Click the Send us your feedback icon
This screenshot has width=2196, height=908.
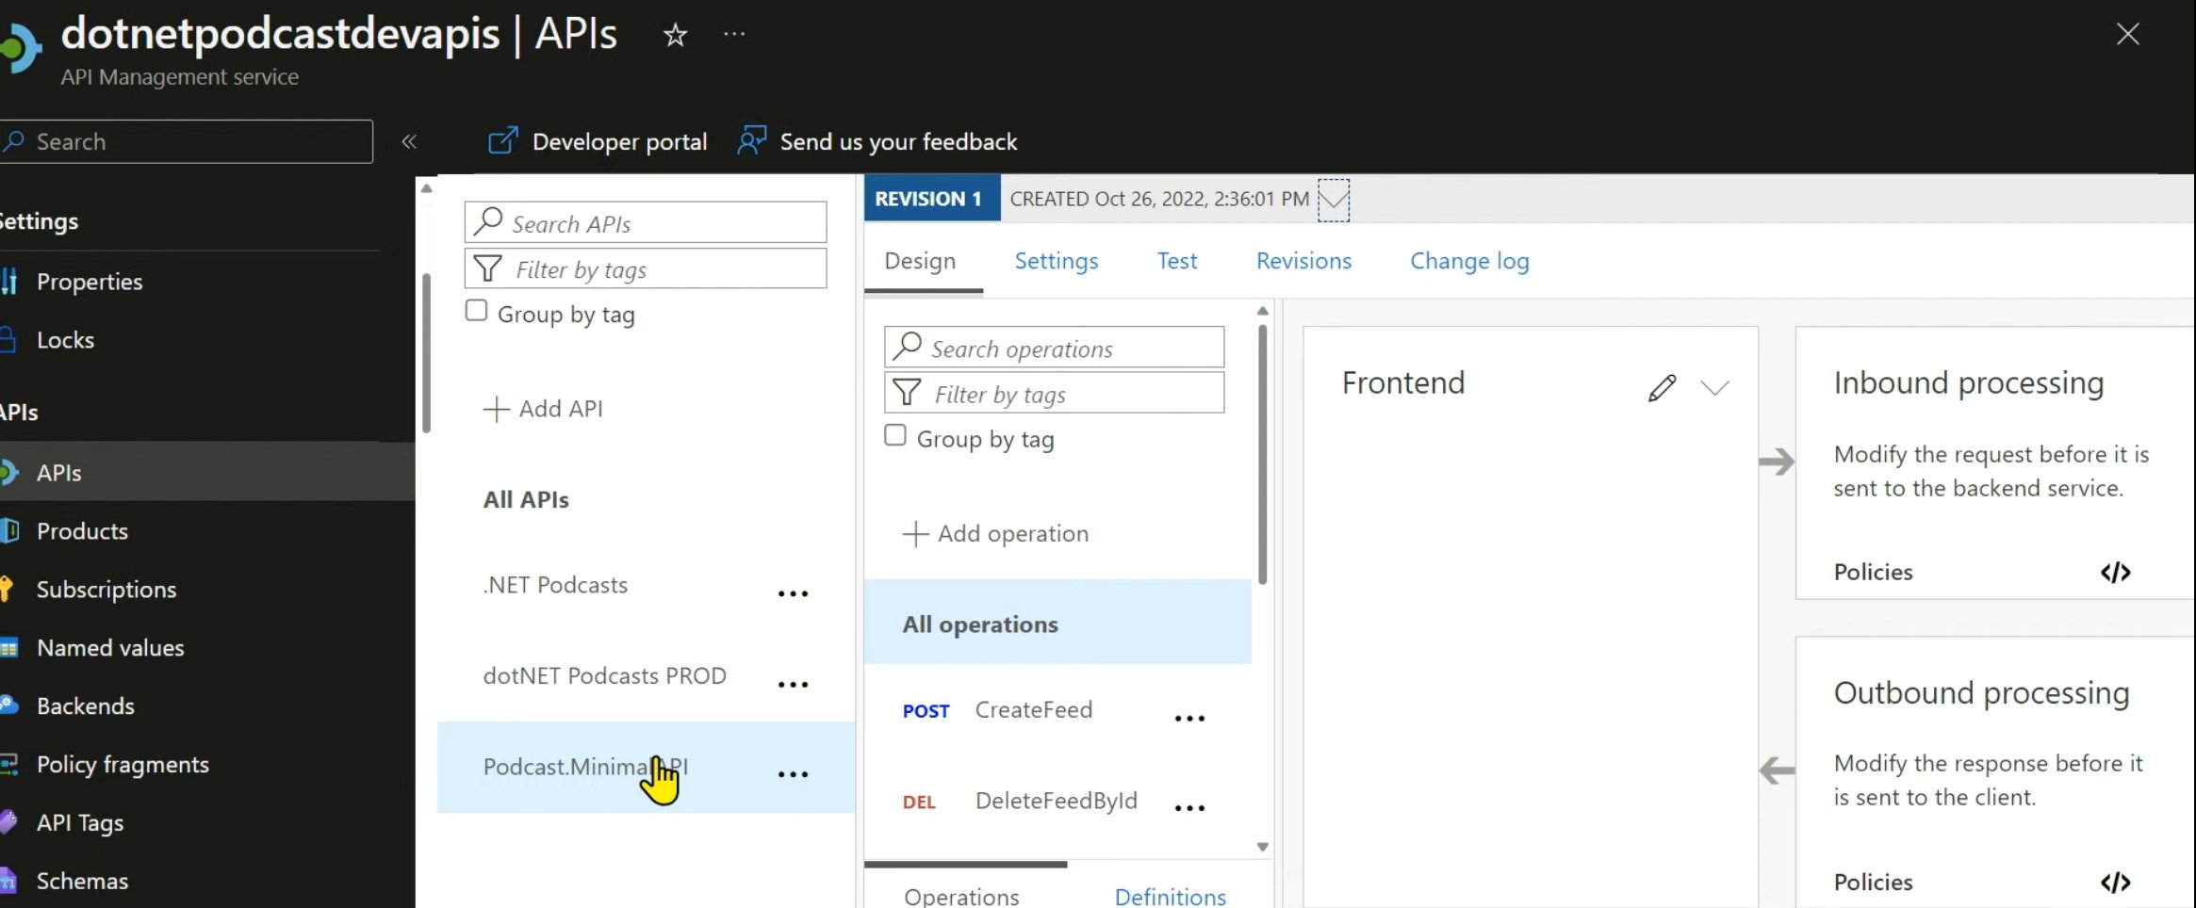click(x=750, y=138)
